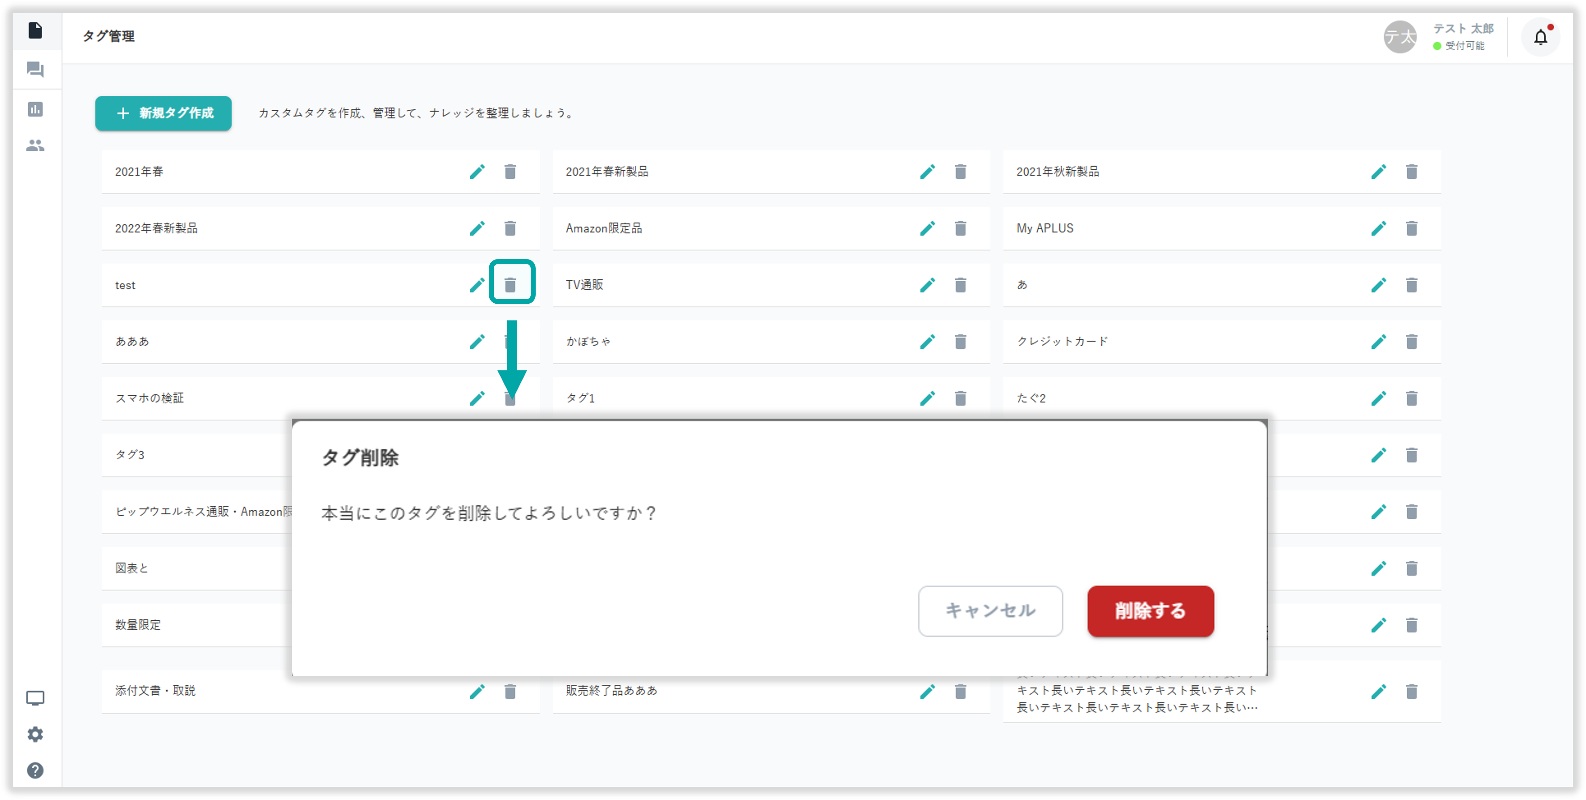Delete the TV通販 tag
1586x800 pixels.
click(960, 285)
